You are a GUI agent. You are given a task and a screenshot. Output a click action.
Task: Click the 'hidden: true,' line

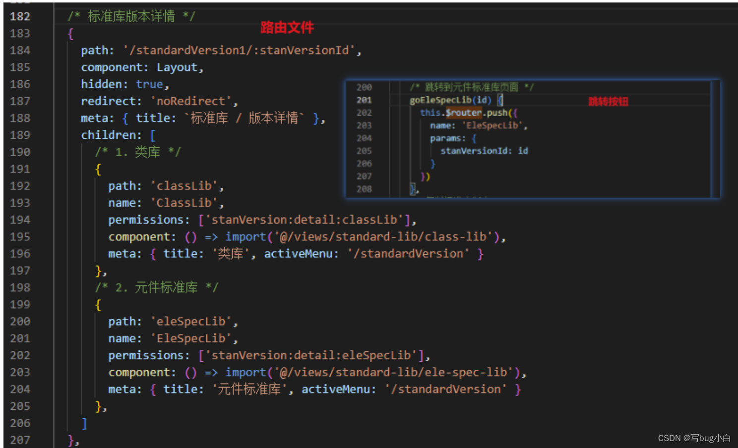[125, 84]
